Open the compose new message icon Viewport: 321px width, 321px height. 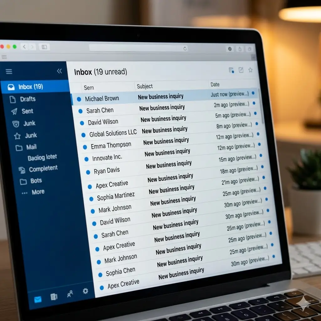point(241,70)
